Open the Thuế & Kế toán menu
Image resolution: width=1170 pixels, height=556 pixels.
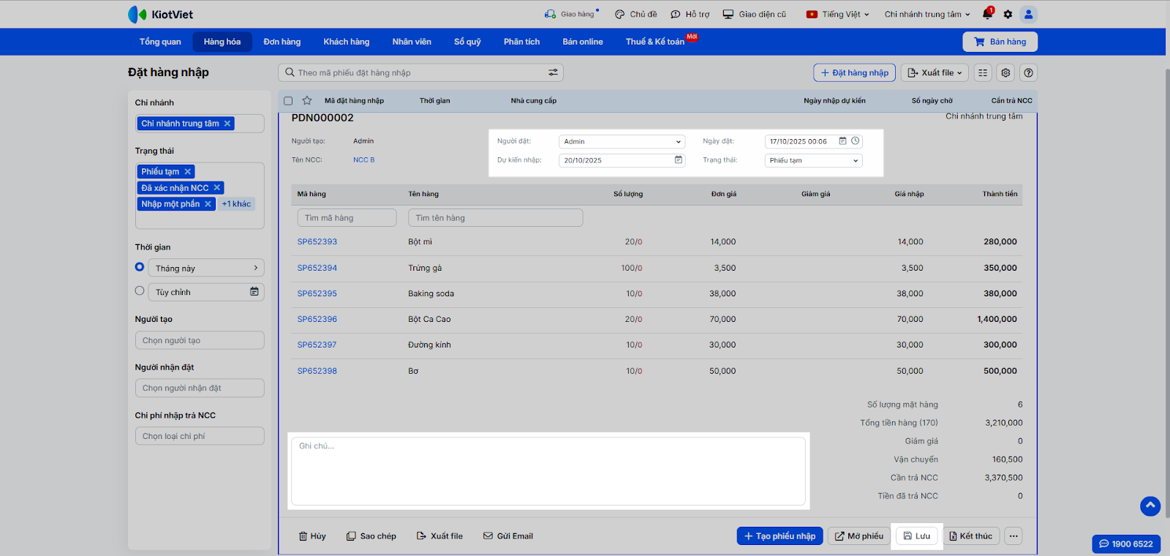tap(655, 42)
